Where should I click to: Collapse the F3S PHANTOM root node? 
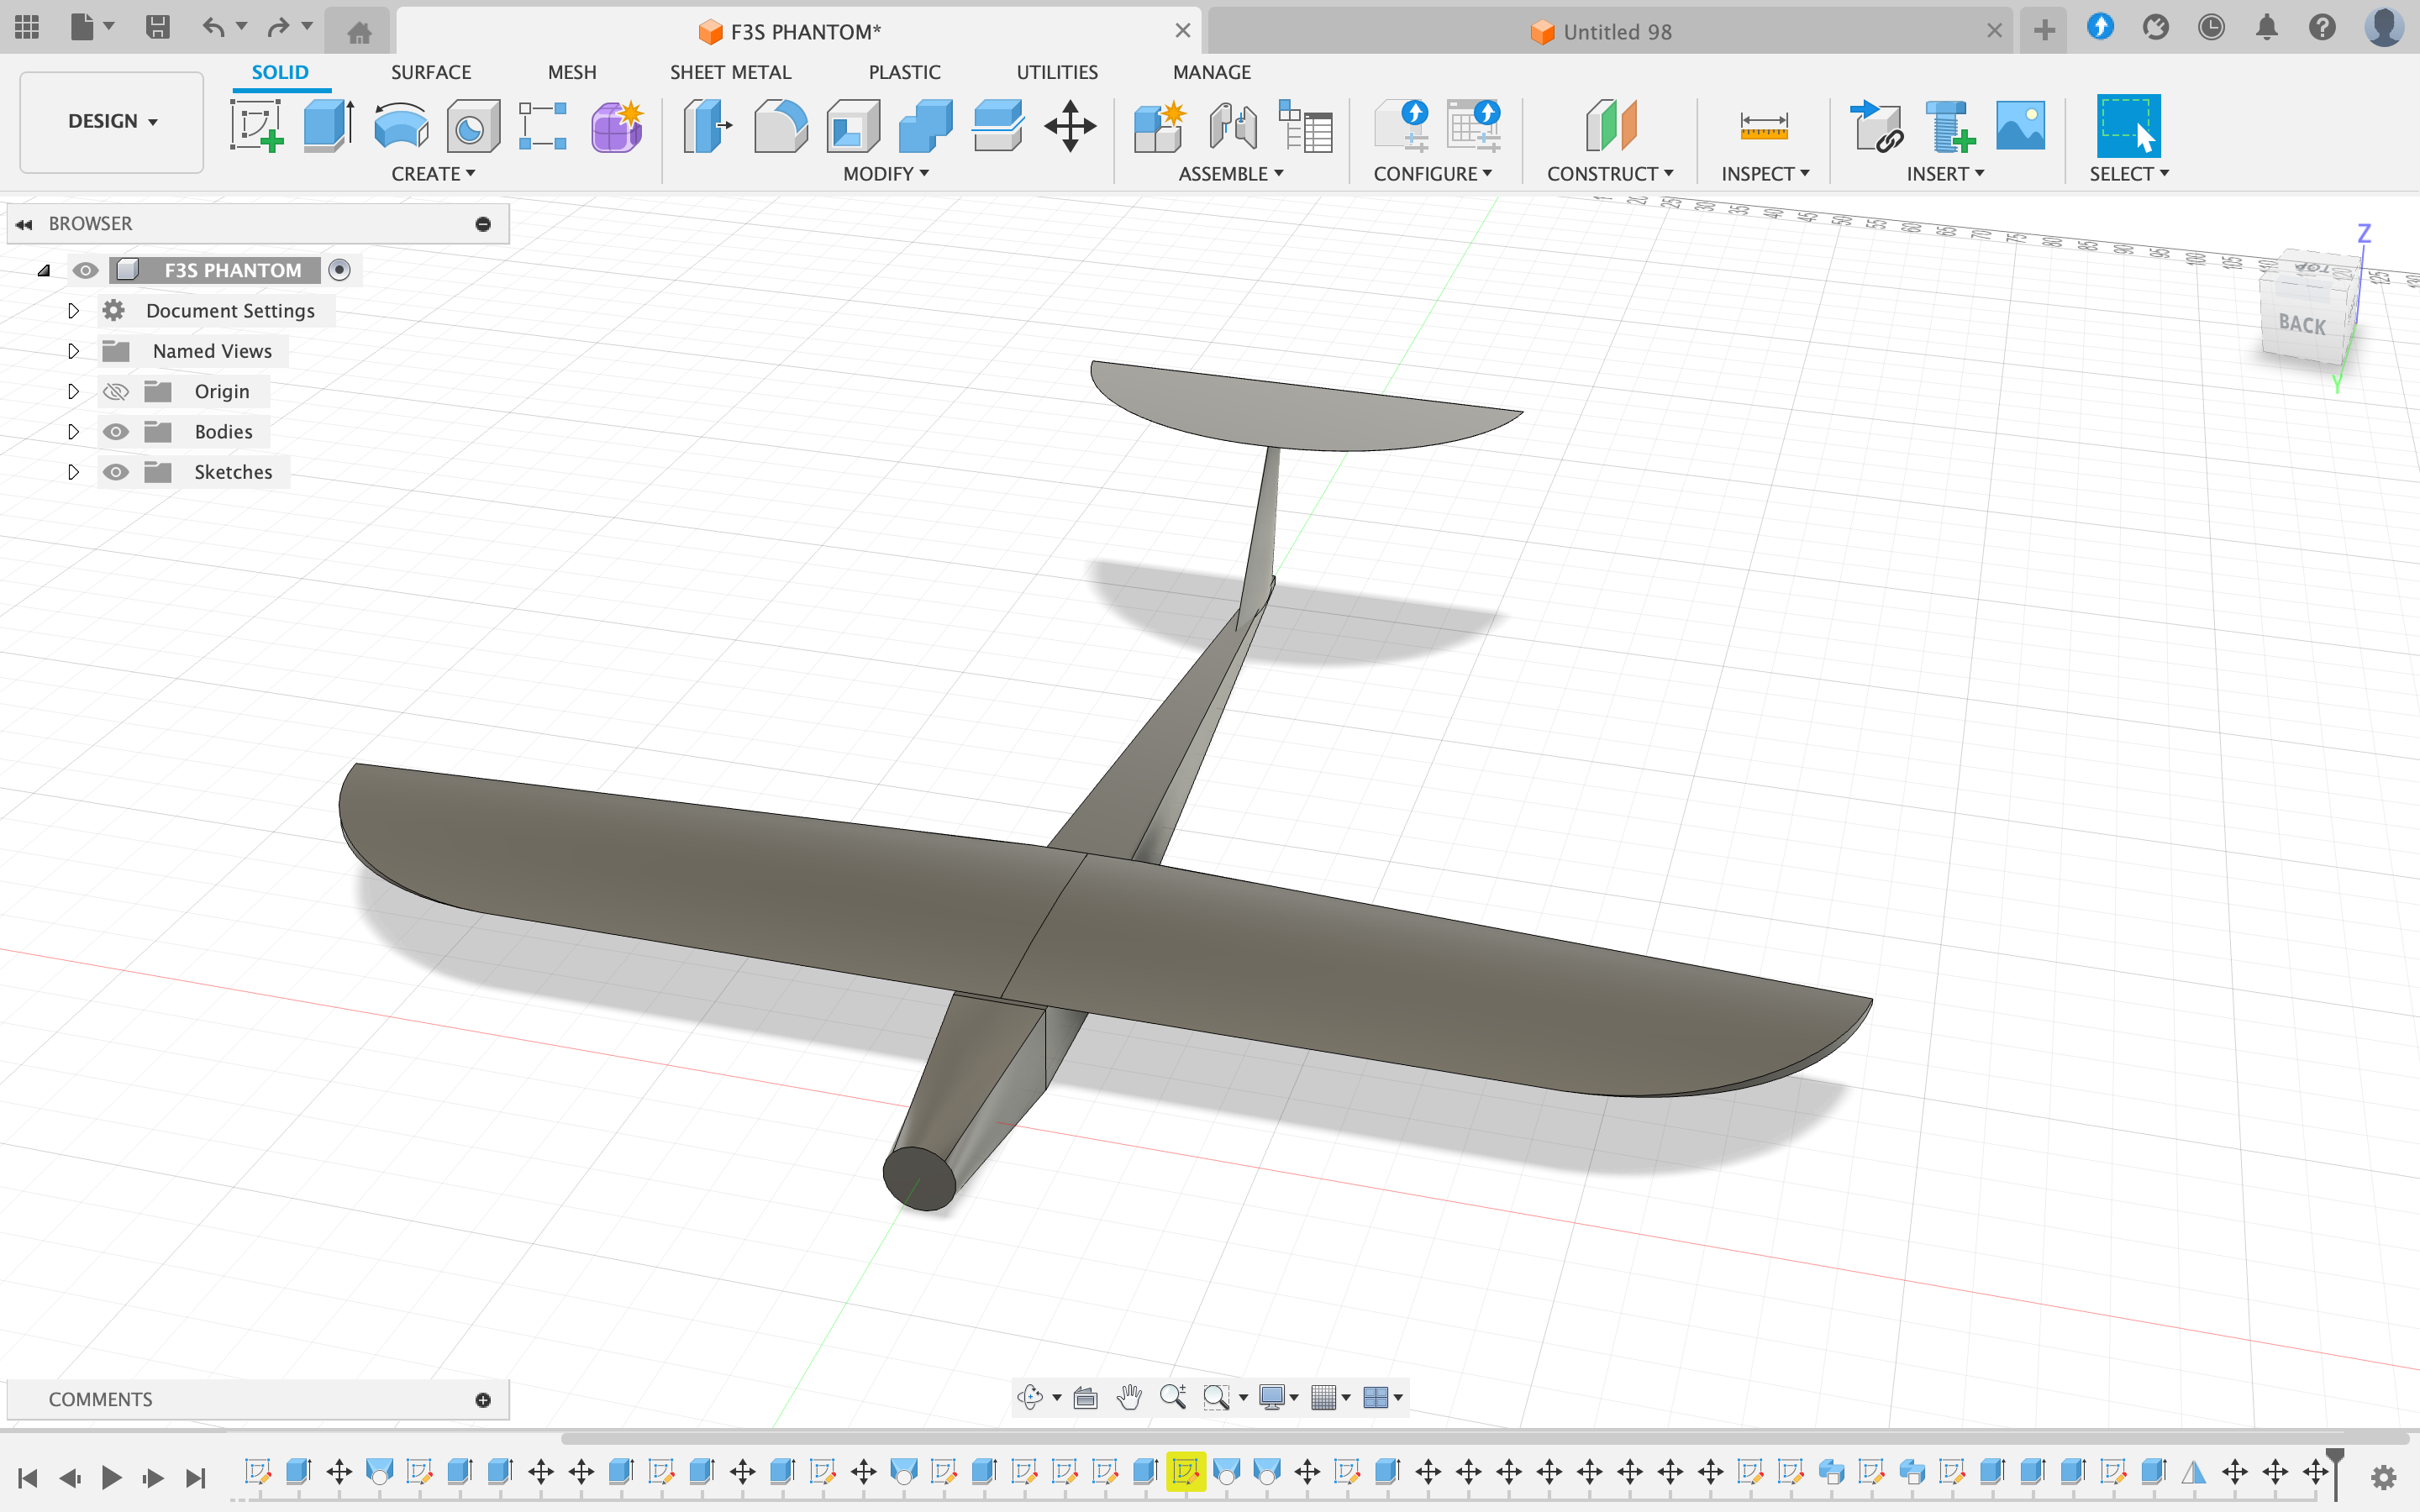coord(43,270)
